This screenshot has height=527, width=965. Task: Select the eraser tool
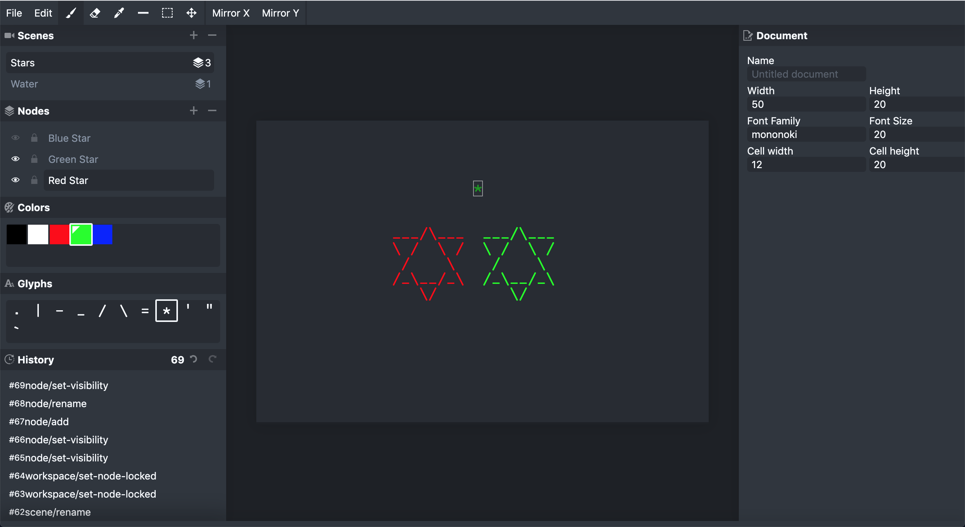[95, 13]
